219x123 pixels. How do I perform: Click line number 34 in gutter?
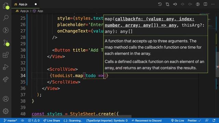tap(23, 76)
